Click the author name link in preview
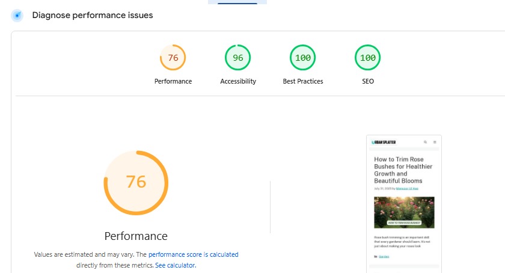505x273 pixels. point(407,188)
